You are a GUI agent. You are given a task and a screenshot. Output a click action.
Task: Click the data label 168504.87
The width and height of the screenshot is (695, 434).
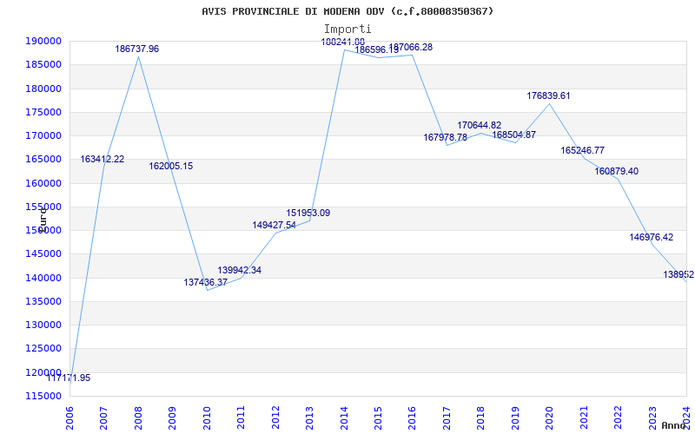pos(514,135)
